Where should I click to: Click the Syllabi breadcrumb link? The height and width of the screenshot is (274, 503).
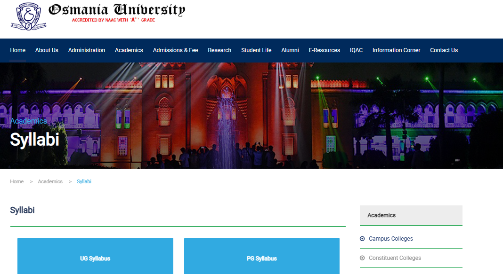click(x=84, y=181)
